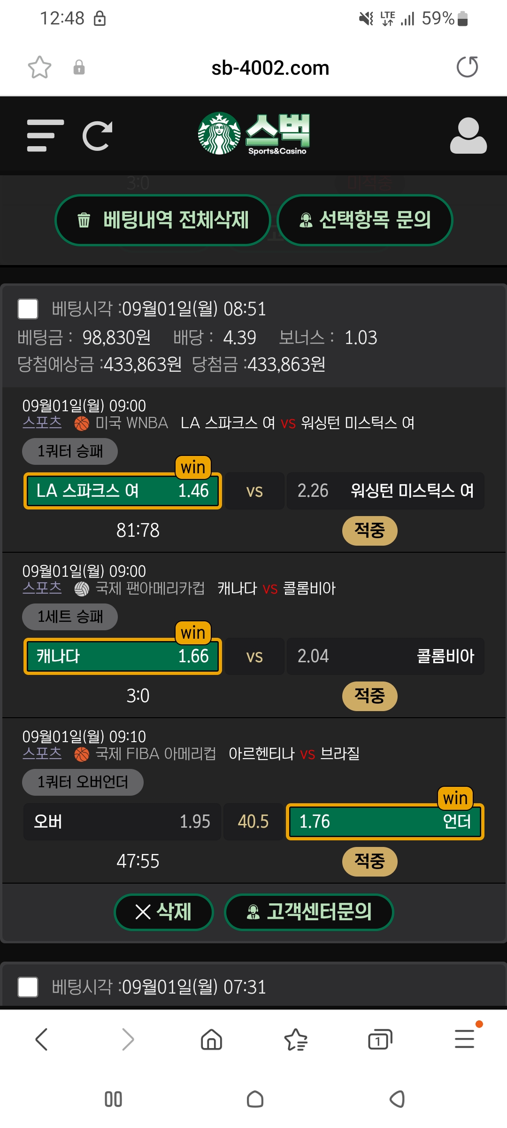Bookmark page with the star icon

39,67
